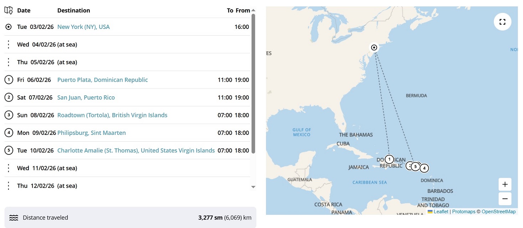
Task: Open Philipsburg, Sint Maarten link
Action: tap(91, 133)
